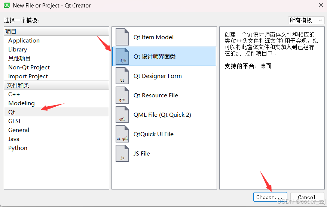This screenshot has height=207, width=327.
Task: Click the 支持的平台 platform description text
Action: [x=248, y=66]
